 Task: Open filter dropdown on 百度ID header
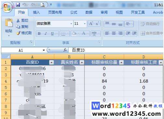pyautogui.click(x=52, y=62)
